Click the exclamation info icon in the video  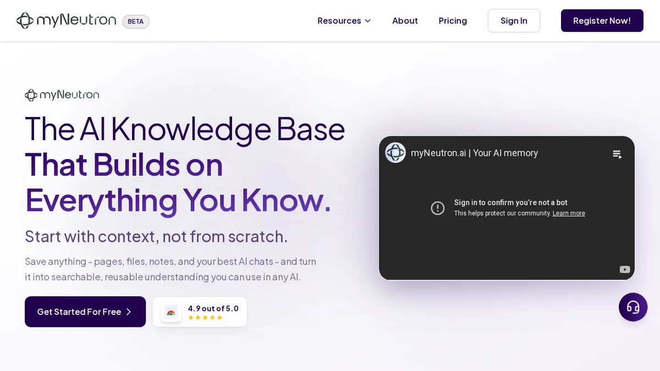point(438,208)
